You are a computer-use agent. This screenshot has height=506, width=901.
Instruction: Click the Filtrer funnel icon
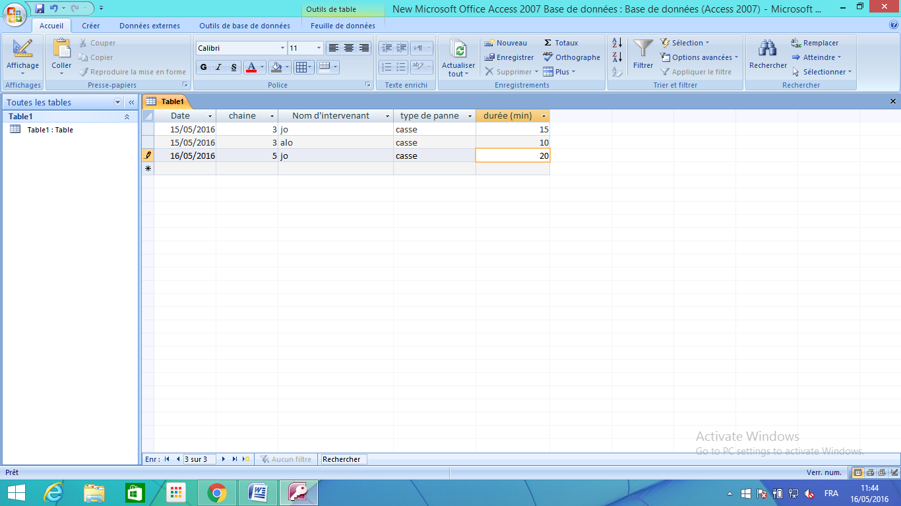643,49
